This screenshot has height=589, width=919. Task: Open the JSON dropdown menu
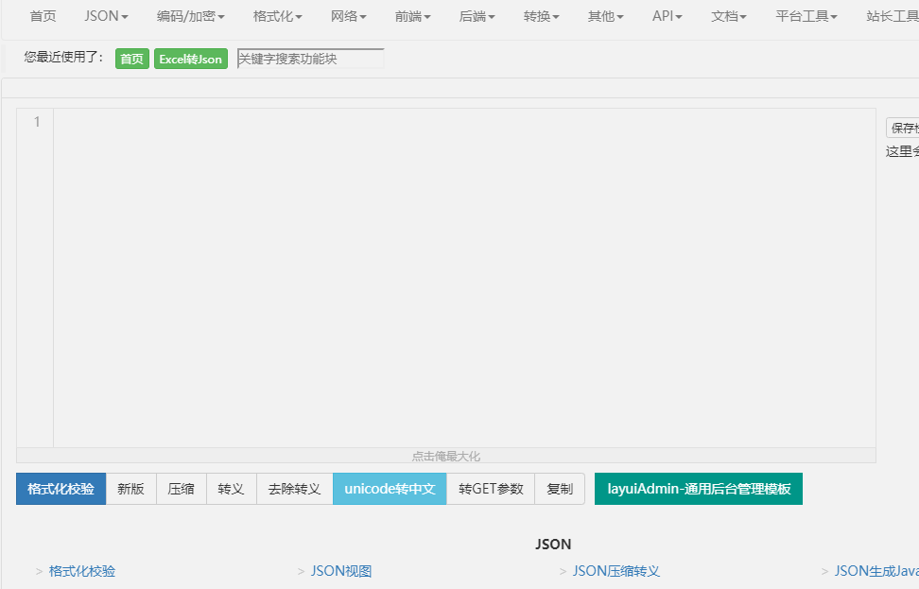[x=105, y=15]
